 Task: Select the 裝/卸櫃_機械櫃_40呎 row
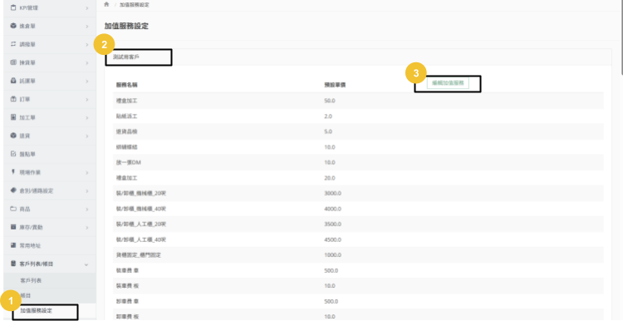358,209
